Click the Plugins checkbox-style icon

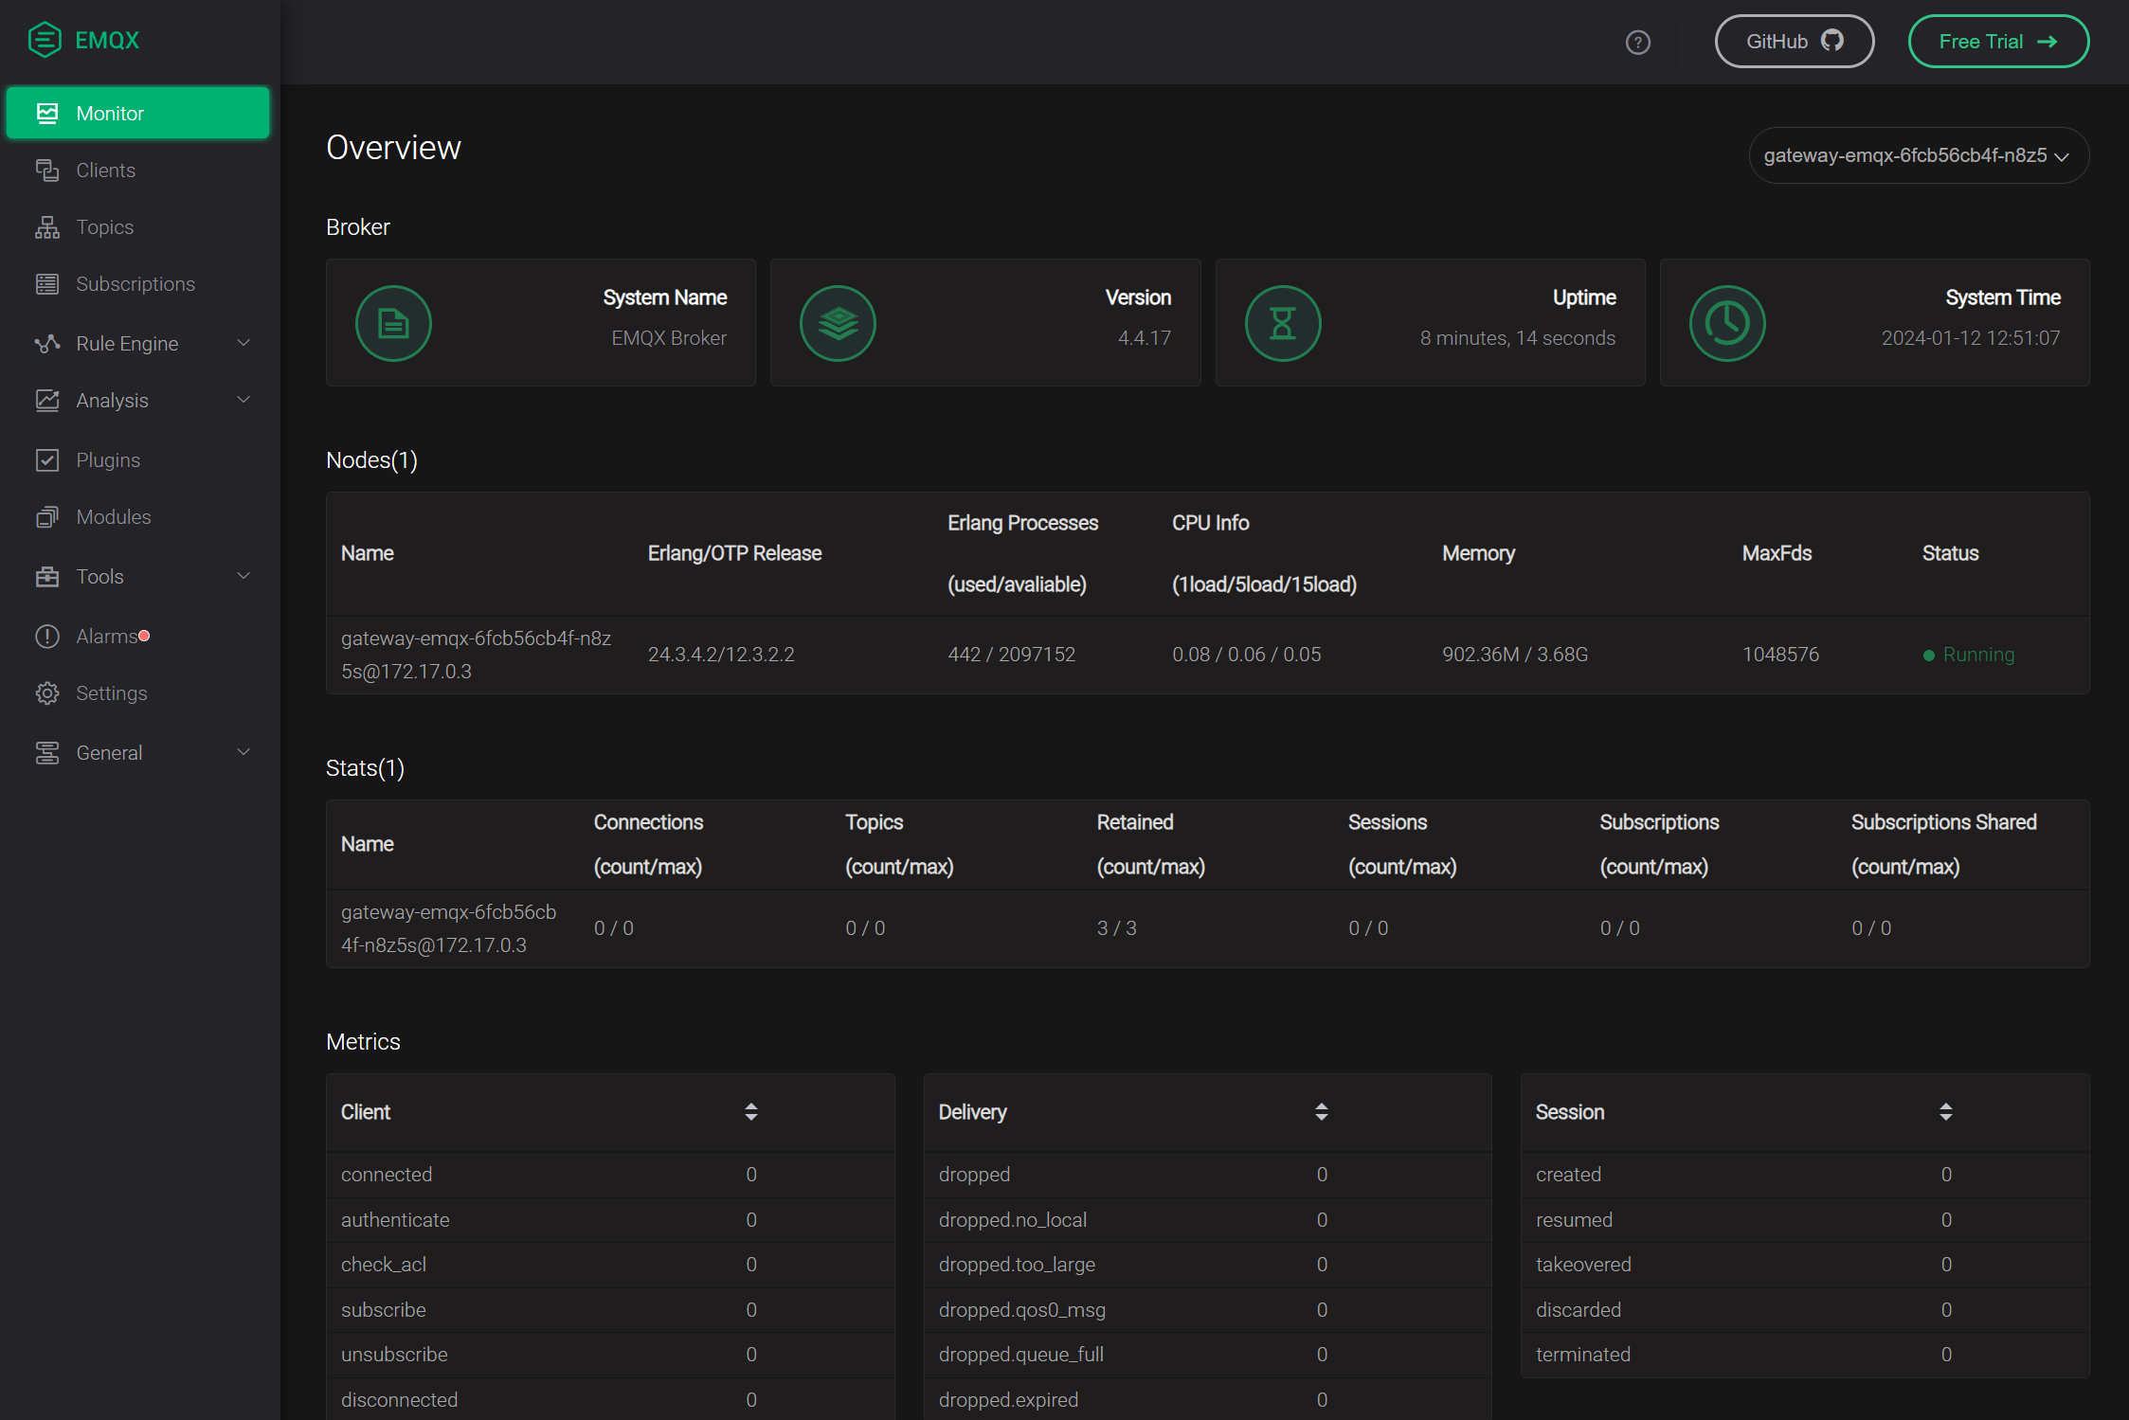tap(47, 460)
